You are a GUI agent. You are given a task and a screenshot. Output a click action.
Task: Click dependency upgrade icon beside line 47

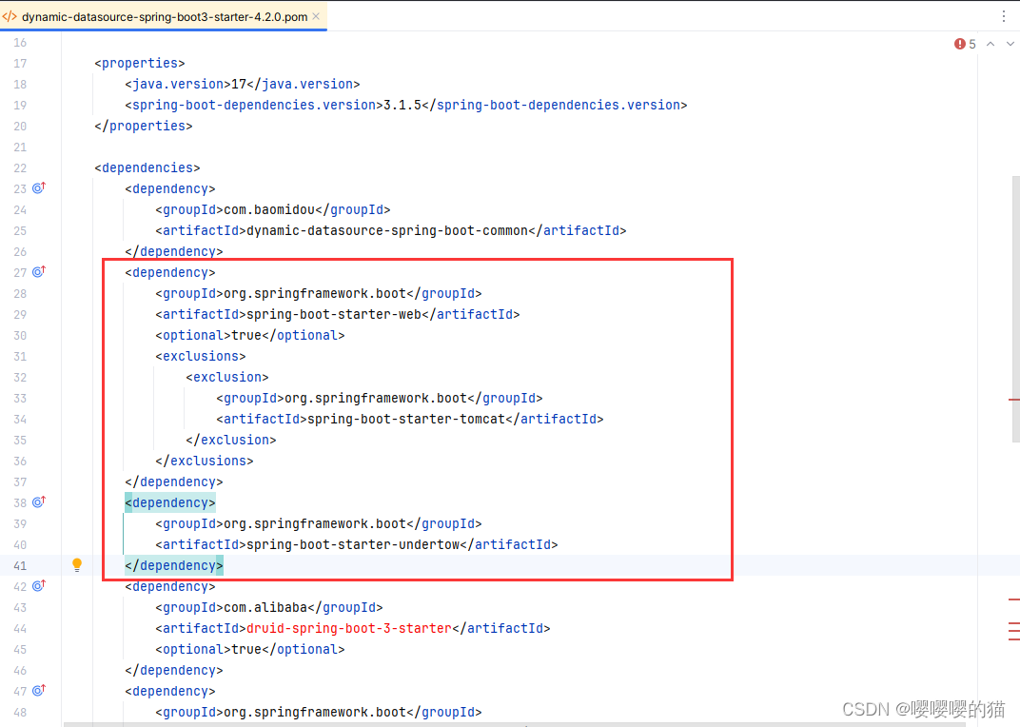click(37, 691)
